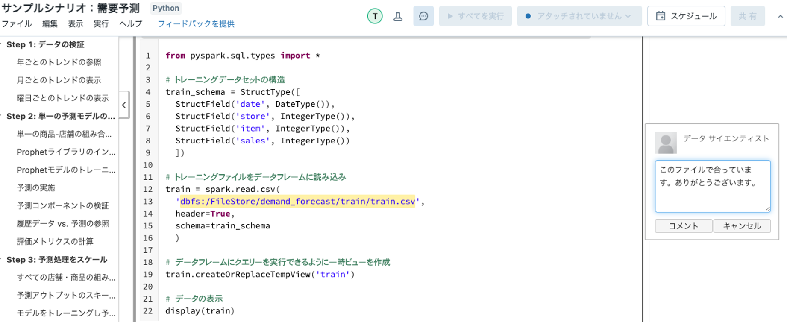Click the green T user avatar icon
The height and width of the screenshot is (322, 787).
tap(375, 16)
